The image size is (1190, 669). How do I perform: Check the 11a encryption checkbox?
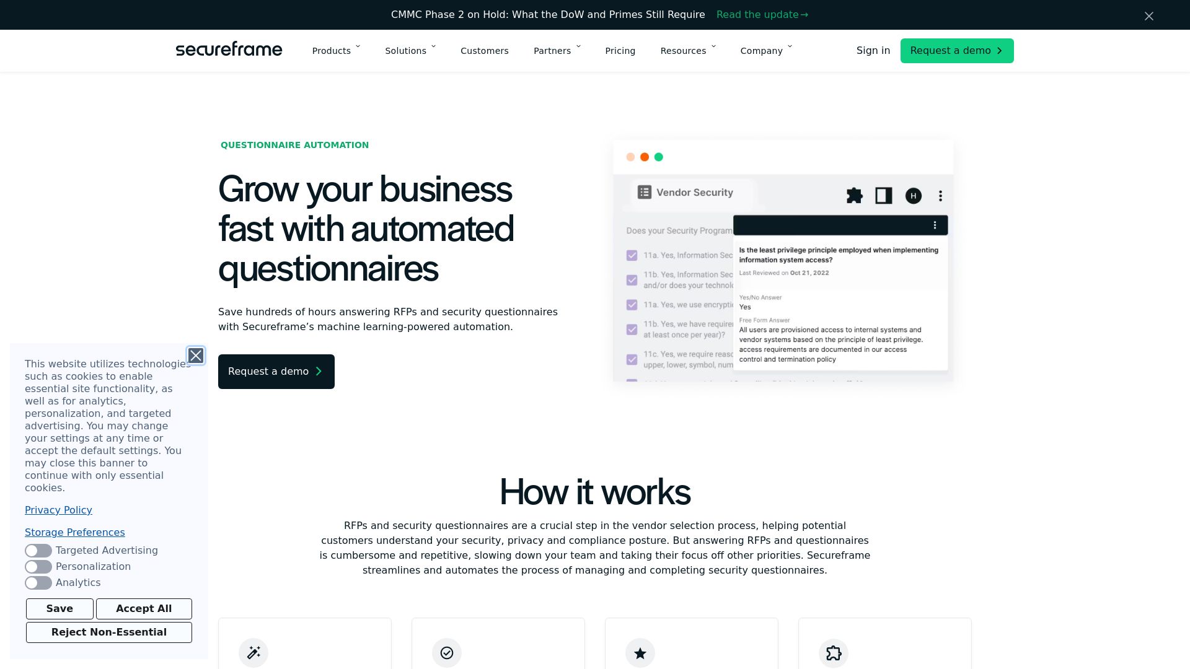click(632, 305)
